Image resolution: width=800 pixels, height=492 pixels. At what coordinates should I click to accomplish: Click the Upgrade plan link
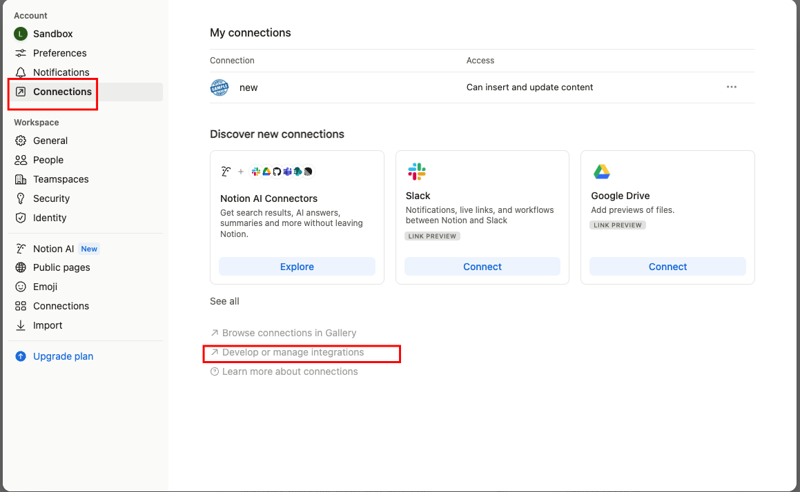tap(63, 356)
